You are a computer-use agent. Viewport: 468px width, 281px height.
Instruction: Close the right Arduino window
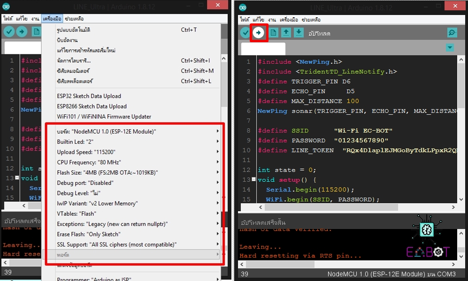tap(455, 6)
